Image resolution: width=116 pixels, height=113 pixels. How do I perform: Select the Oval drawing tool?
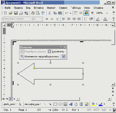(60, 104)
